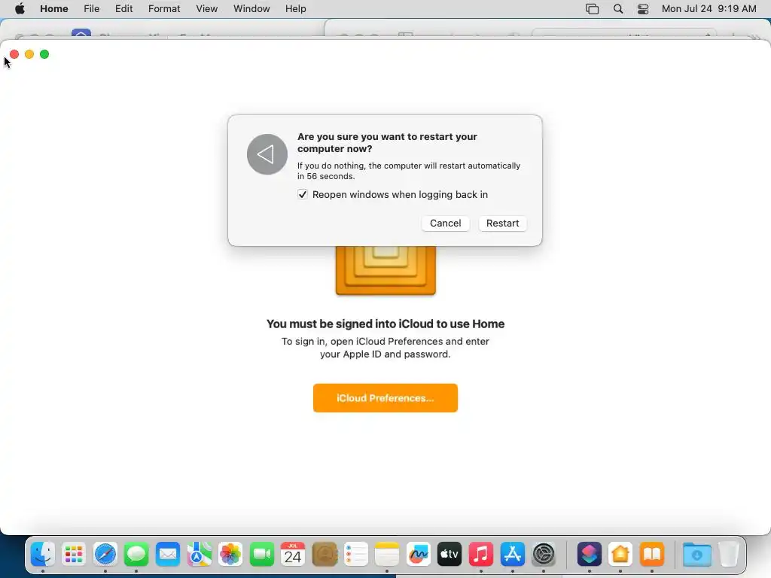Screen dimensions: 771x578
Task: Open the Downloads folder in Dock
Action: point(696,555)
